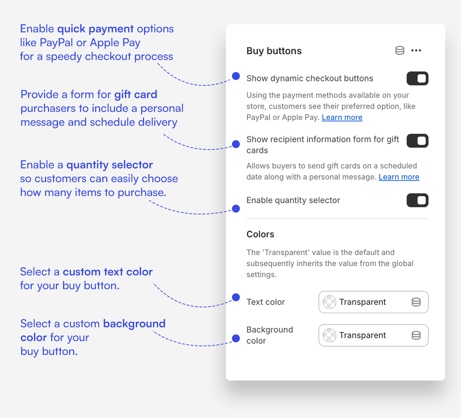The image size is (461, 418).
Task: Click the database icon in Text color field
Action: 416,302
